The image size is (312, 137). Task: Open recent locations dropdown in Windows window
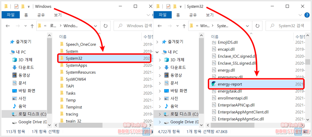(25, 26)
